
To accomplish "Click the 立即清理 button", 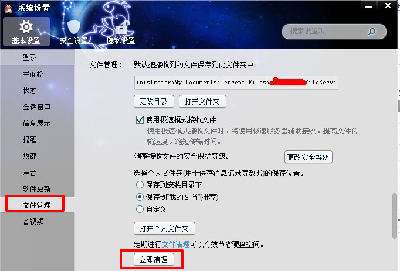I will click(154, 259).
